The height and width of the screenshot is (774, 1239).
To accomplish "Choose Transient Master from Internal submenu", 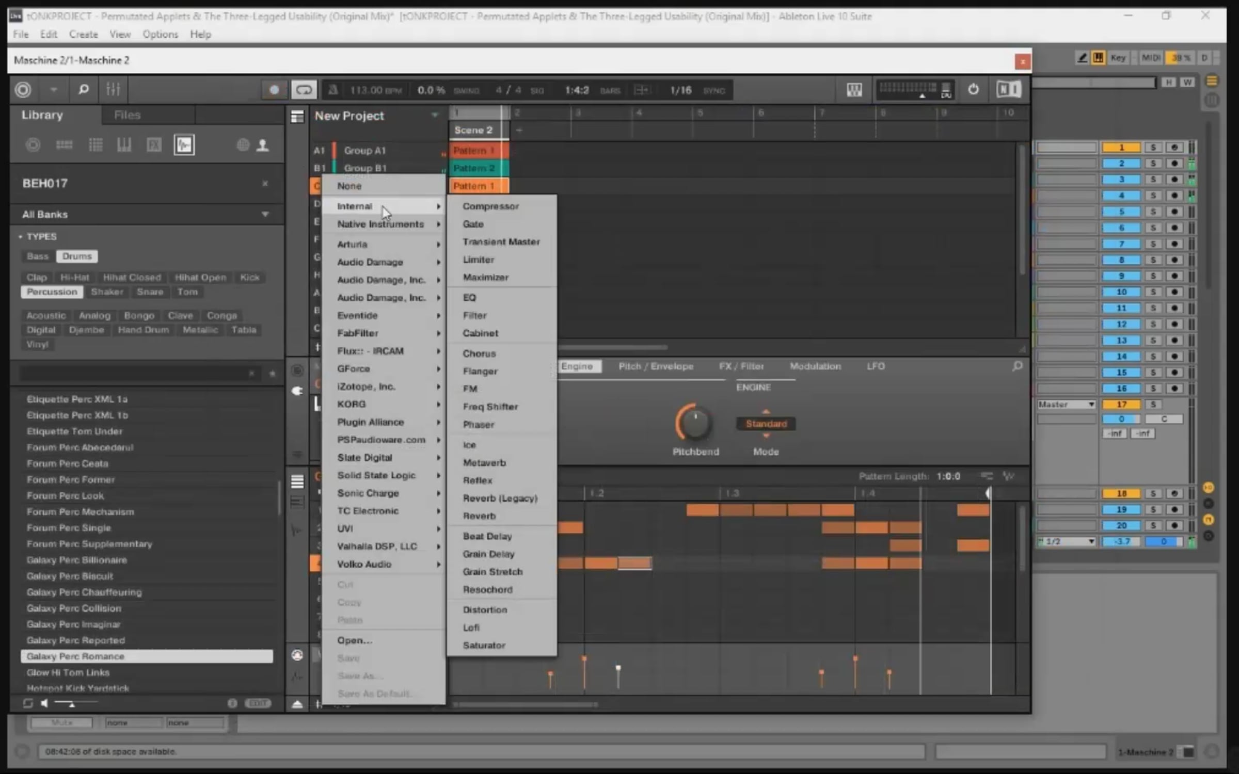I will [501, 241].
